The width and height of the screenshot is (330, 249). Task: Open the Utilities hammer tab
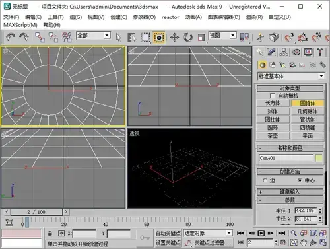click(x=320, y=52)
